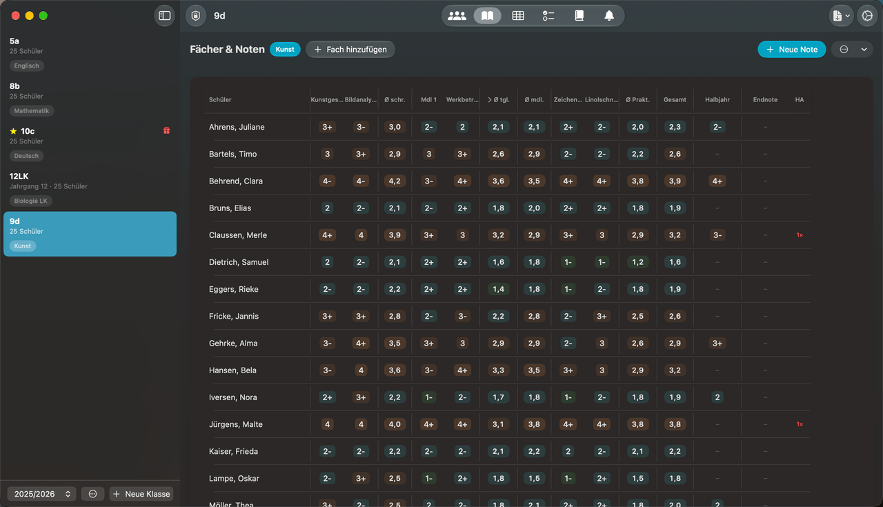This screenshot has width=883, height=507.
Task: Select class 12LK in the sidebar
Action: tap(90, 189)
